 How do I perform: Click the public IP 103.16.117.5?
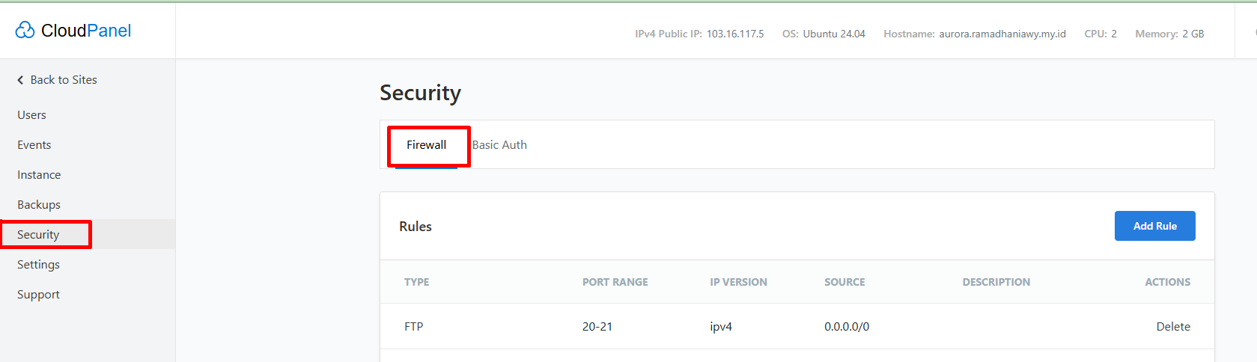(735, 34)
